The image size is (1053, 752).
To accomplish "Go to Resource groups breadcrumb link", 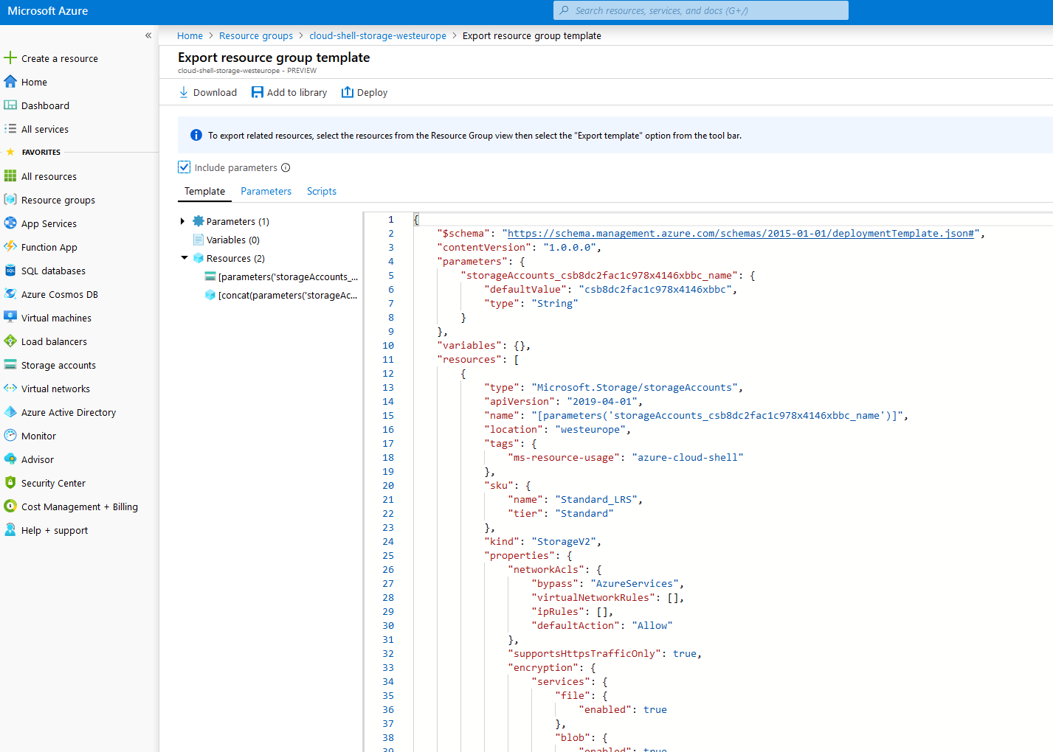I will point(255,35).
